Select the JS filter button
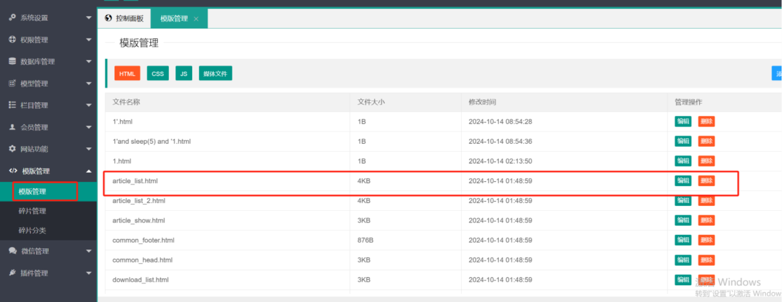This screenshot has height=302, width=782. [183, 74]
